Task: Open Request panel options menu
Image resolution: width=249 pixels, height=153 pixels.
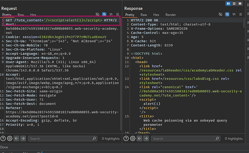Action: (x=117, y=14)
